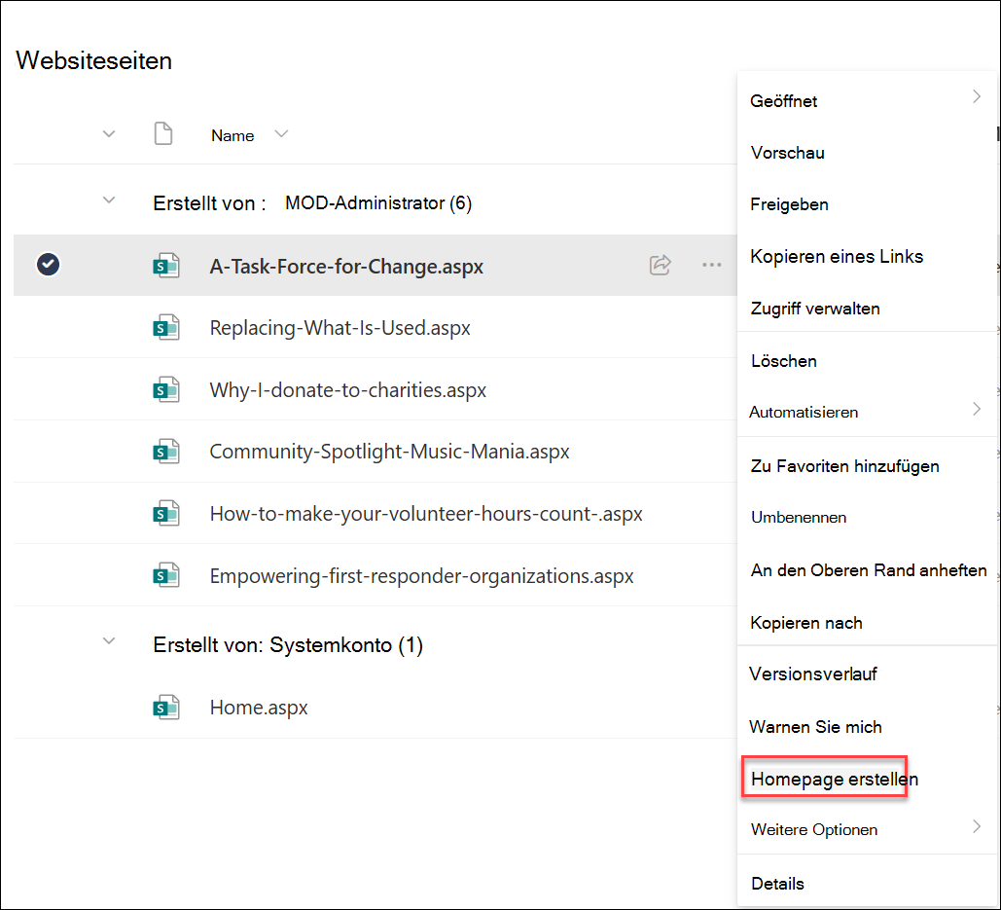Screen dimensions: 1001x910
Task: Open the Home.aspx page
Action: 259,709
